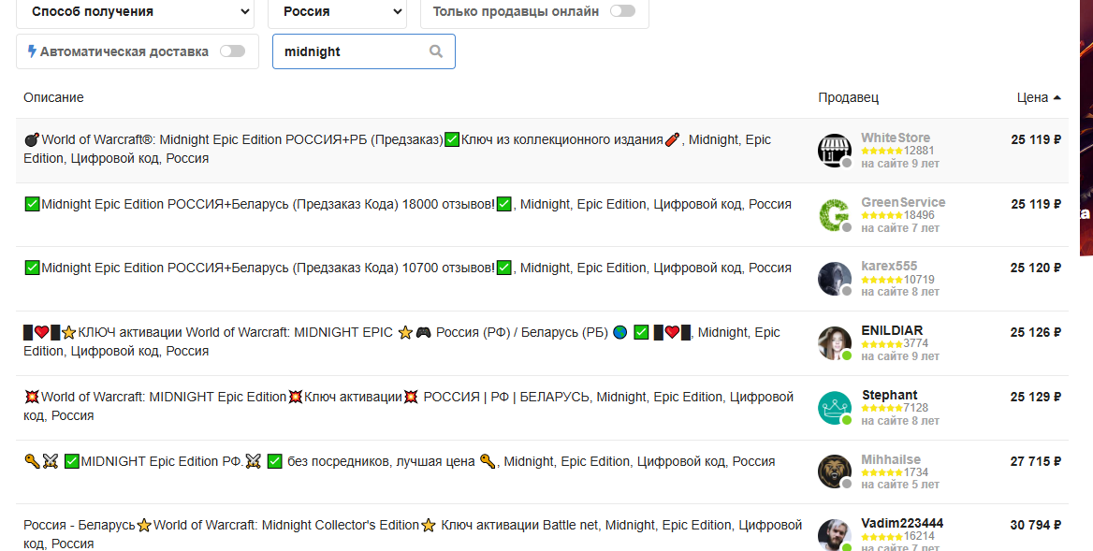
Task: Open WhiteStore collector's key offer description
Action: click(x=398, y=149)
